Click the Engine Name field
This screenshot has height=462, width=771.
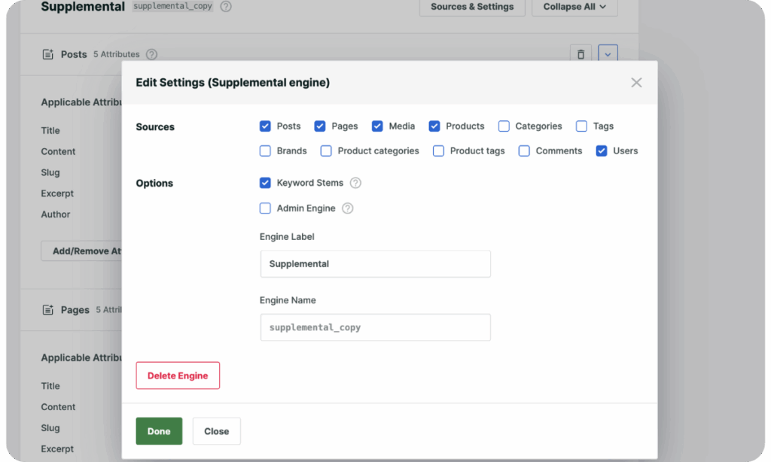[x=375, y=327]
